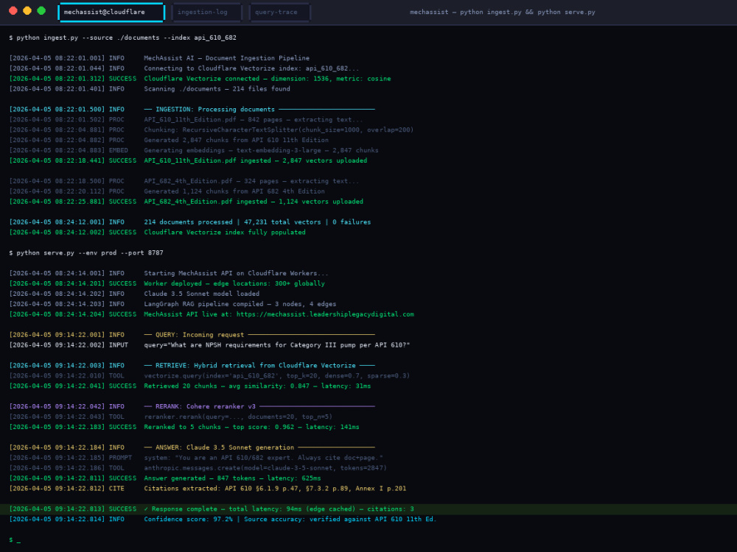Click the 'Generating embeddings — text-embedding-3-large' line
The height and width of the screenshot is (552, 737).
point(194,151)
